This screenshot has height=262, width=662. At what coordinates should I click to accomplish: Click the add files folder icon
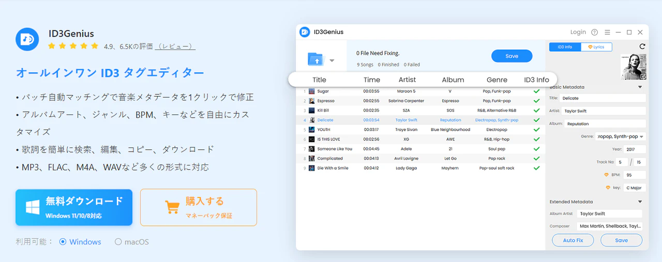pos(315,60)
